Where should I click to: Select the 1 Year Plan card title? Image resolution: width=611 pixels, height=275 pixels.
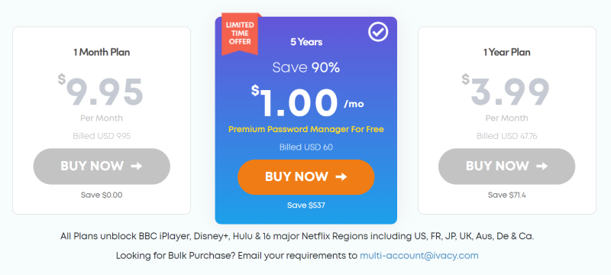[507, 52]
